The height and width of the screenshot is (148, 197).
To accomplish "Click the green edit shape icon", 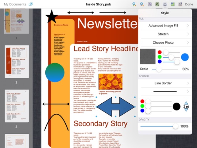I will [157, 4].
